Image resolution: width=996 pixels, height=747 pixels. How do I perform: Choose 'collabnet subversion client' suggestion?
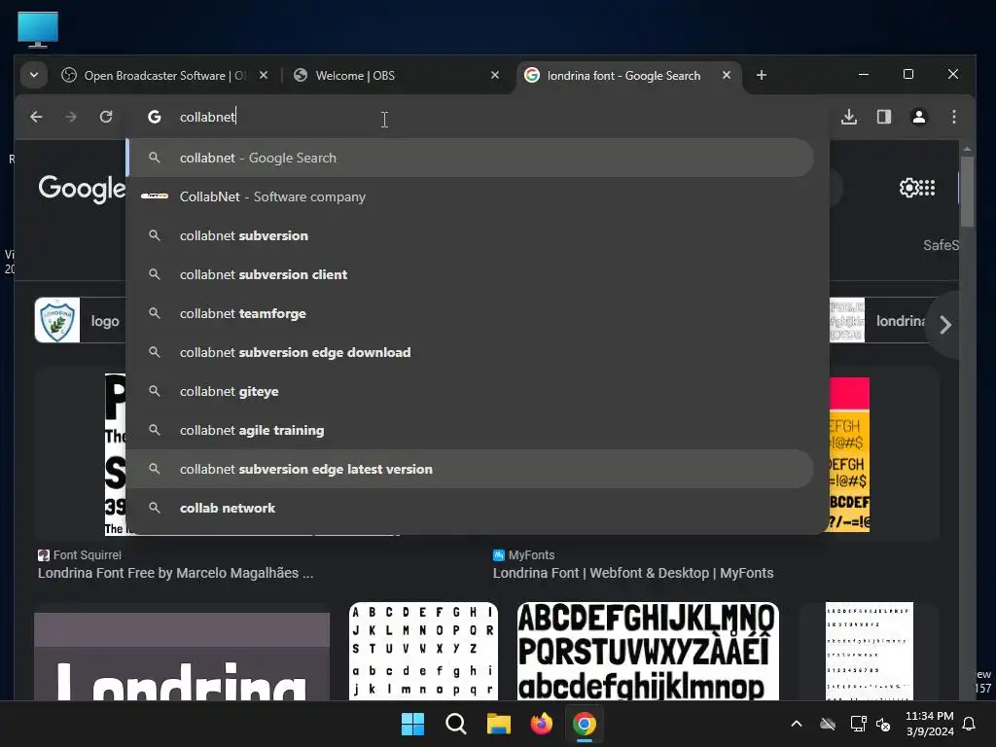(470, 274)
